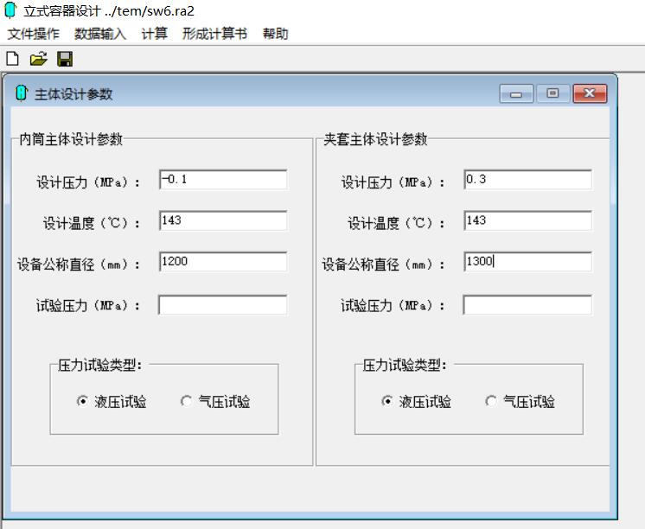Open the 帮助 menu
This screenshot has height=529, width=645.
[275, 34]
